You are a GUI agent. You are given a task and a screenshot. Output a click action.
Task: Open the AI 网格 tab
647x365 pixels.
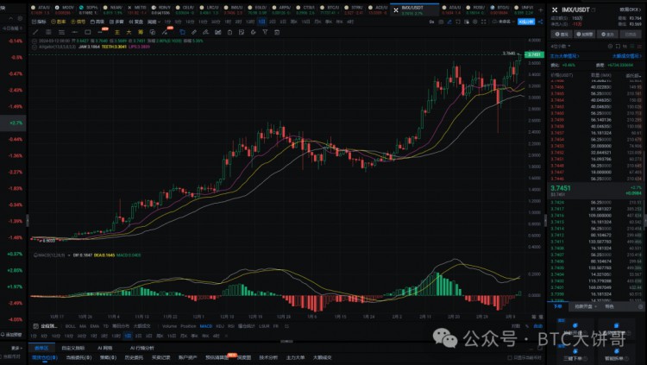click(104, 348)
